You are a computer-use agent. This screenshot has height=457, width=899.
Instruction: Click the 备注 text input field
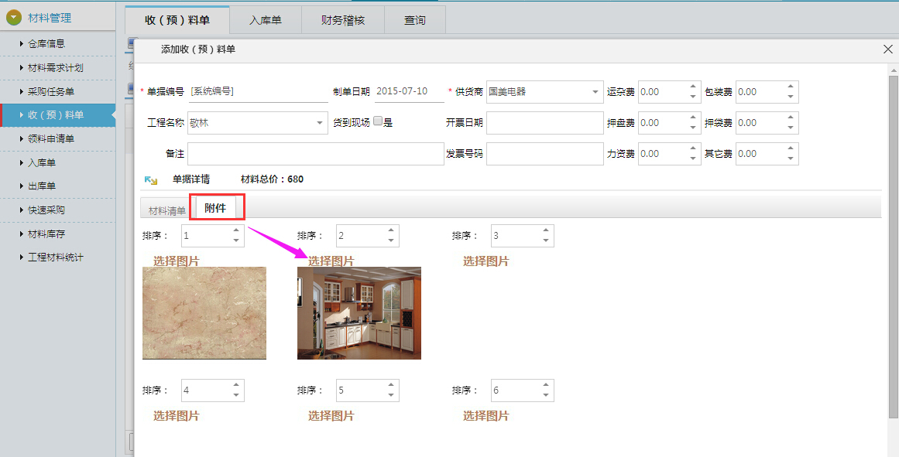315,154
